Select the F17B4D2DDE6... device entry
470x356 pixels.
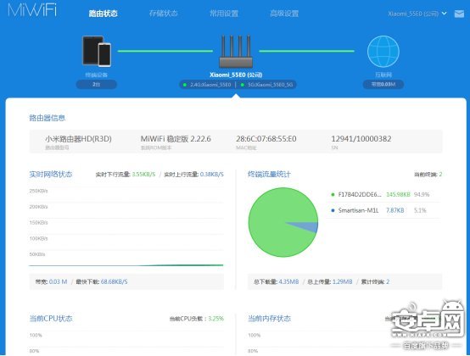[360, 195]
